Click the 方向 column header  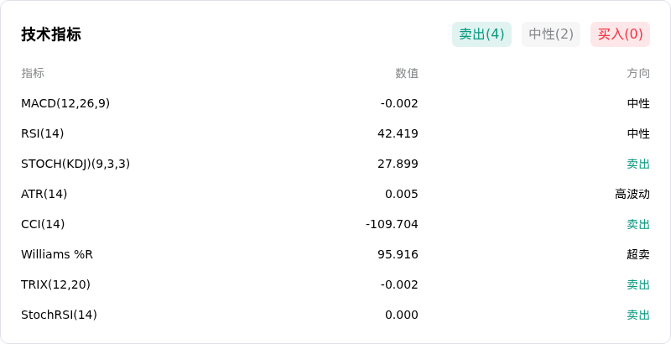pos(638,73)
